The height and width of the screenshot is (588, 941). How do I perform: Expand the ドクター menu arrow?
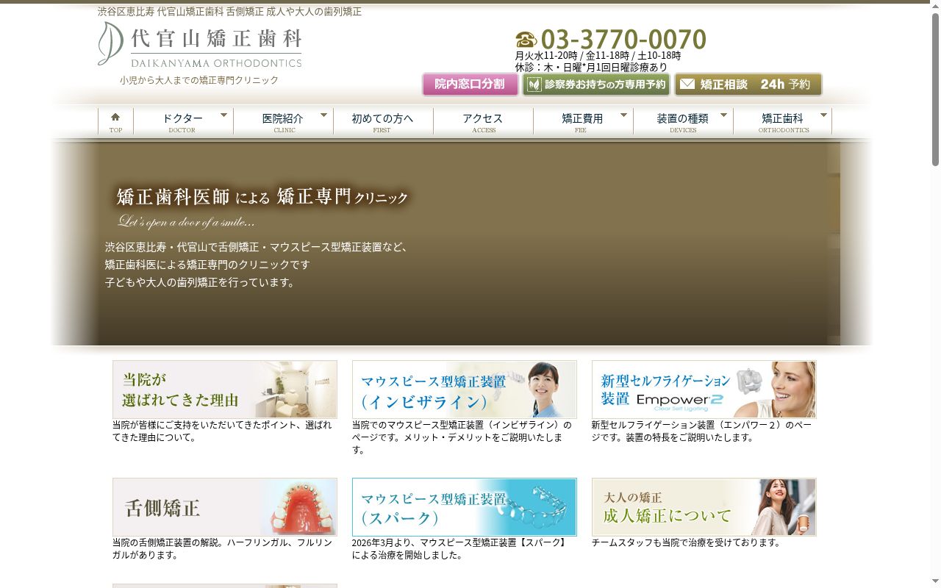click(223, 115)
